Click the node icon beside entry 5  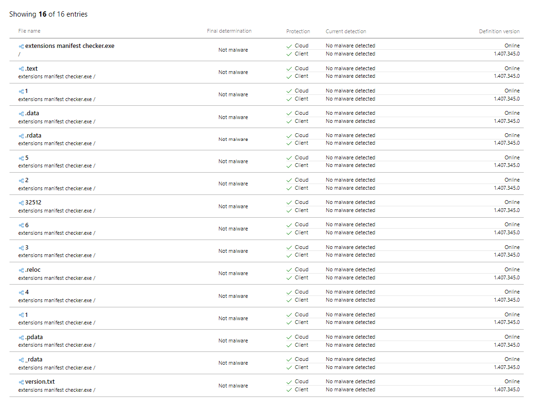click(x=21, y=158)
